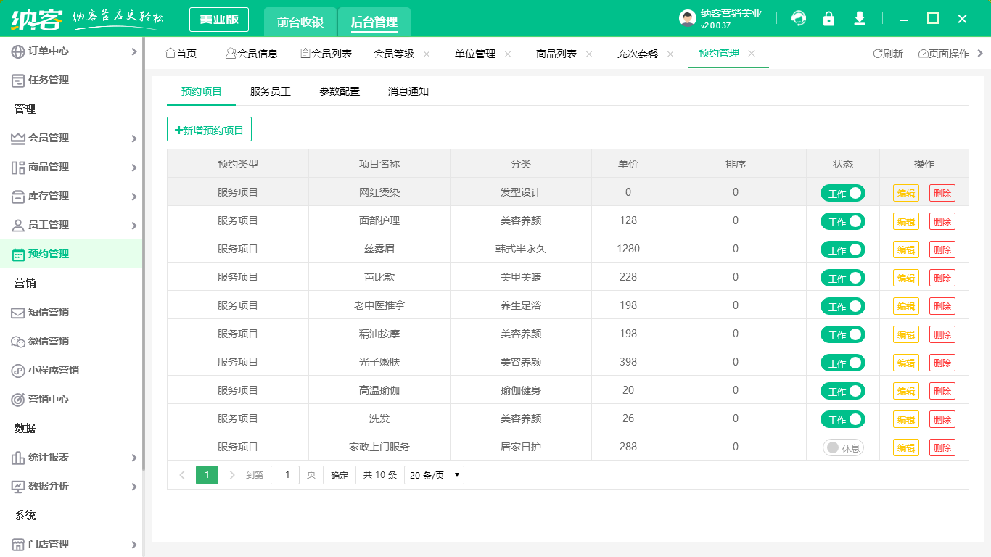
Task: Click the customer service headset icon
Action: 799,19
